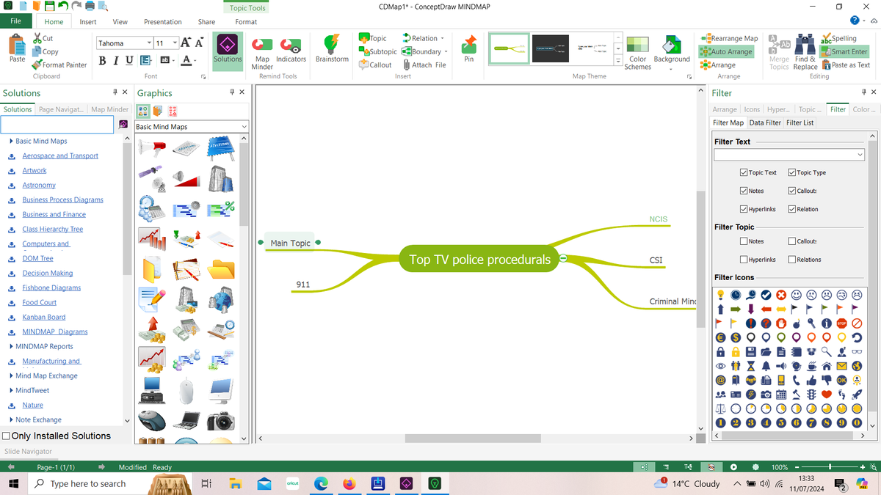Enable the Only Installed Solutions checkbox
The image size is (881, 495).
[x=4, y=435]
